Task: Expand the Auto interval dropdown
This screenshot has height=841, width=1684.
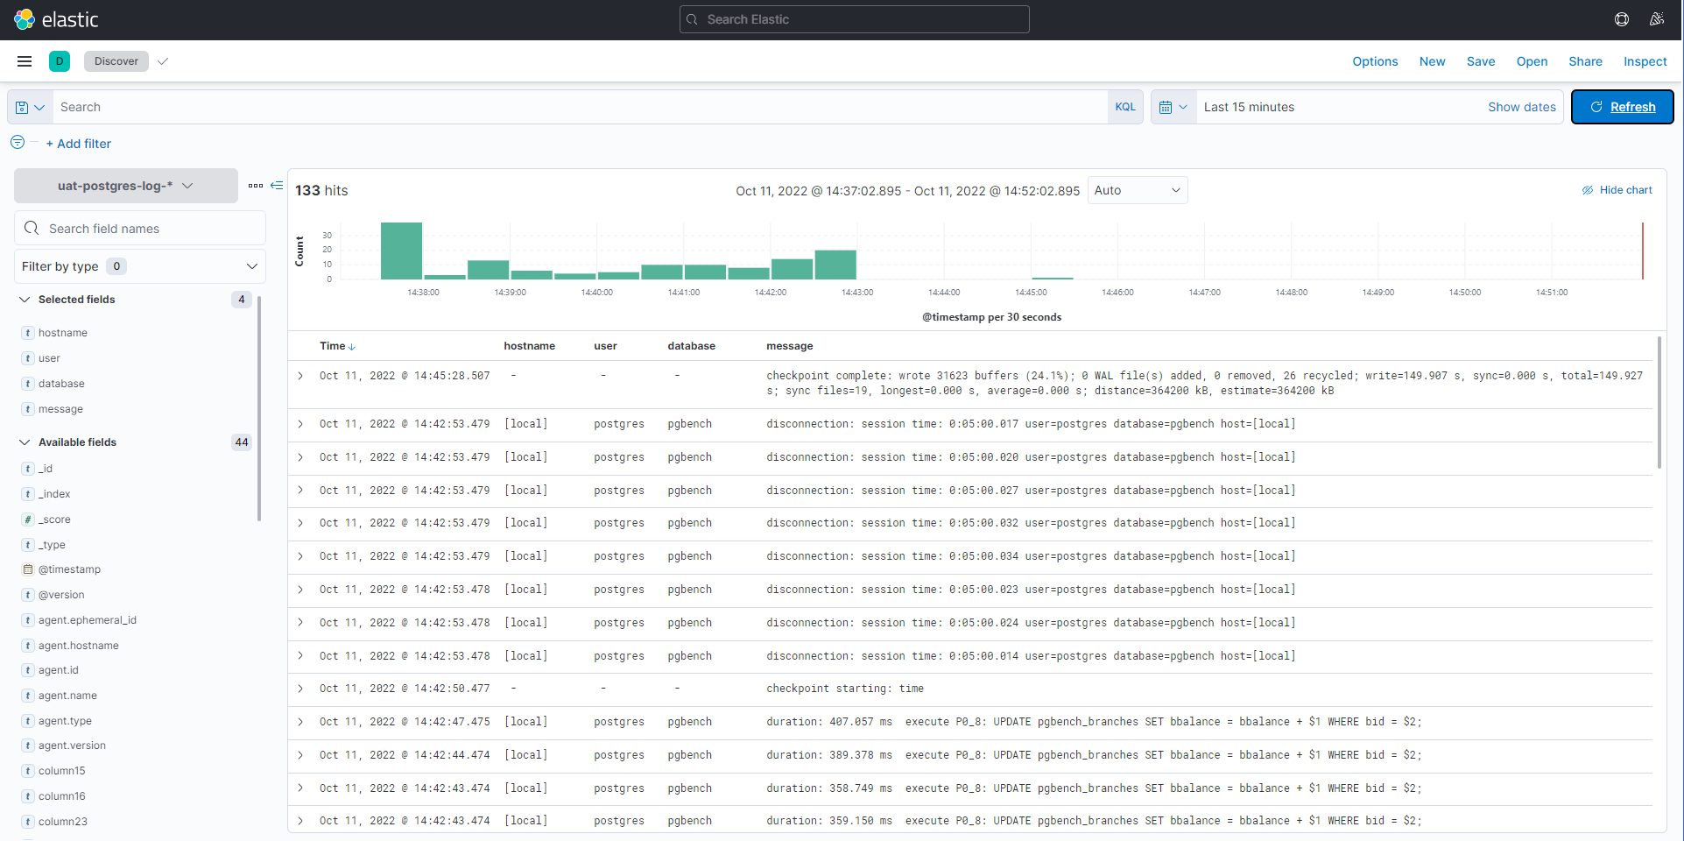Action: point(1137,190)
